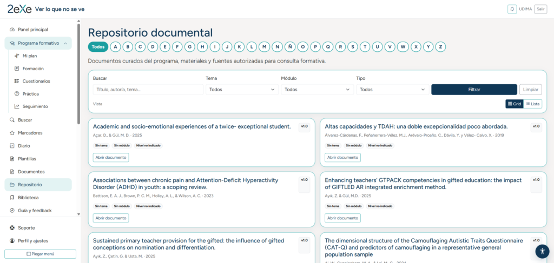Image resolution: width=554 pixels, height=263 pixels.
Task: Open document for Altas capacidades y TDAH
Action: coord(342,158)
